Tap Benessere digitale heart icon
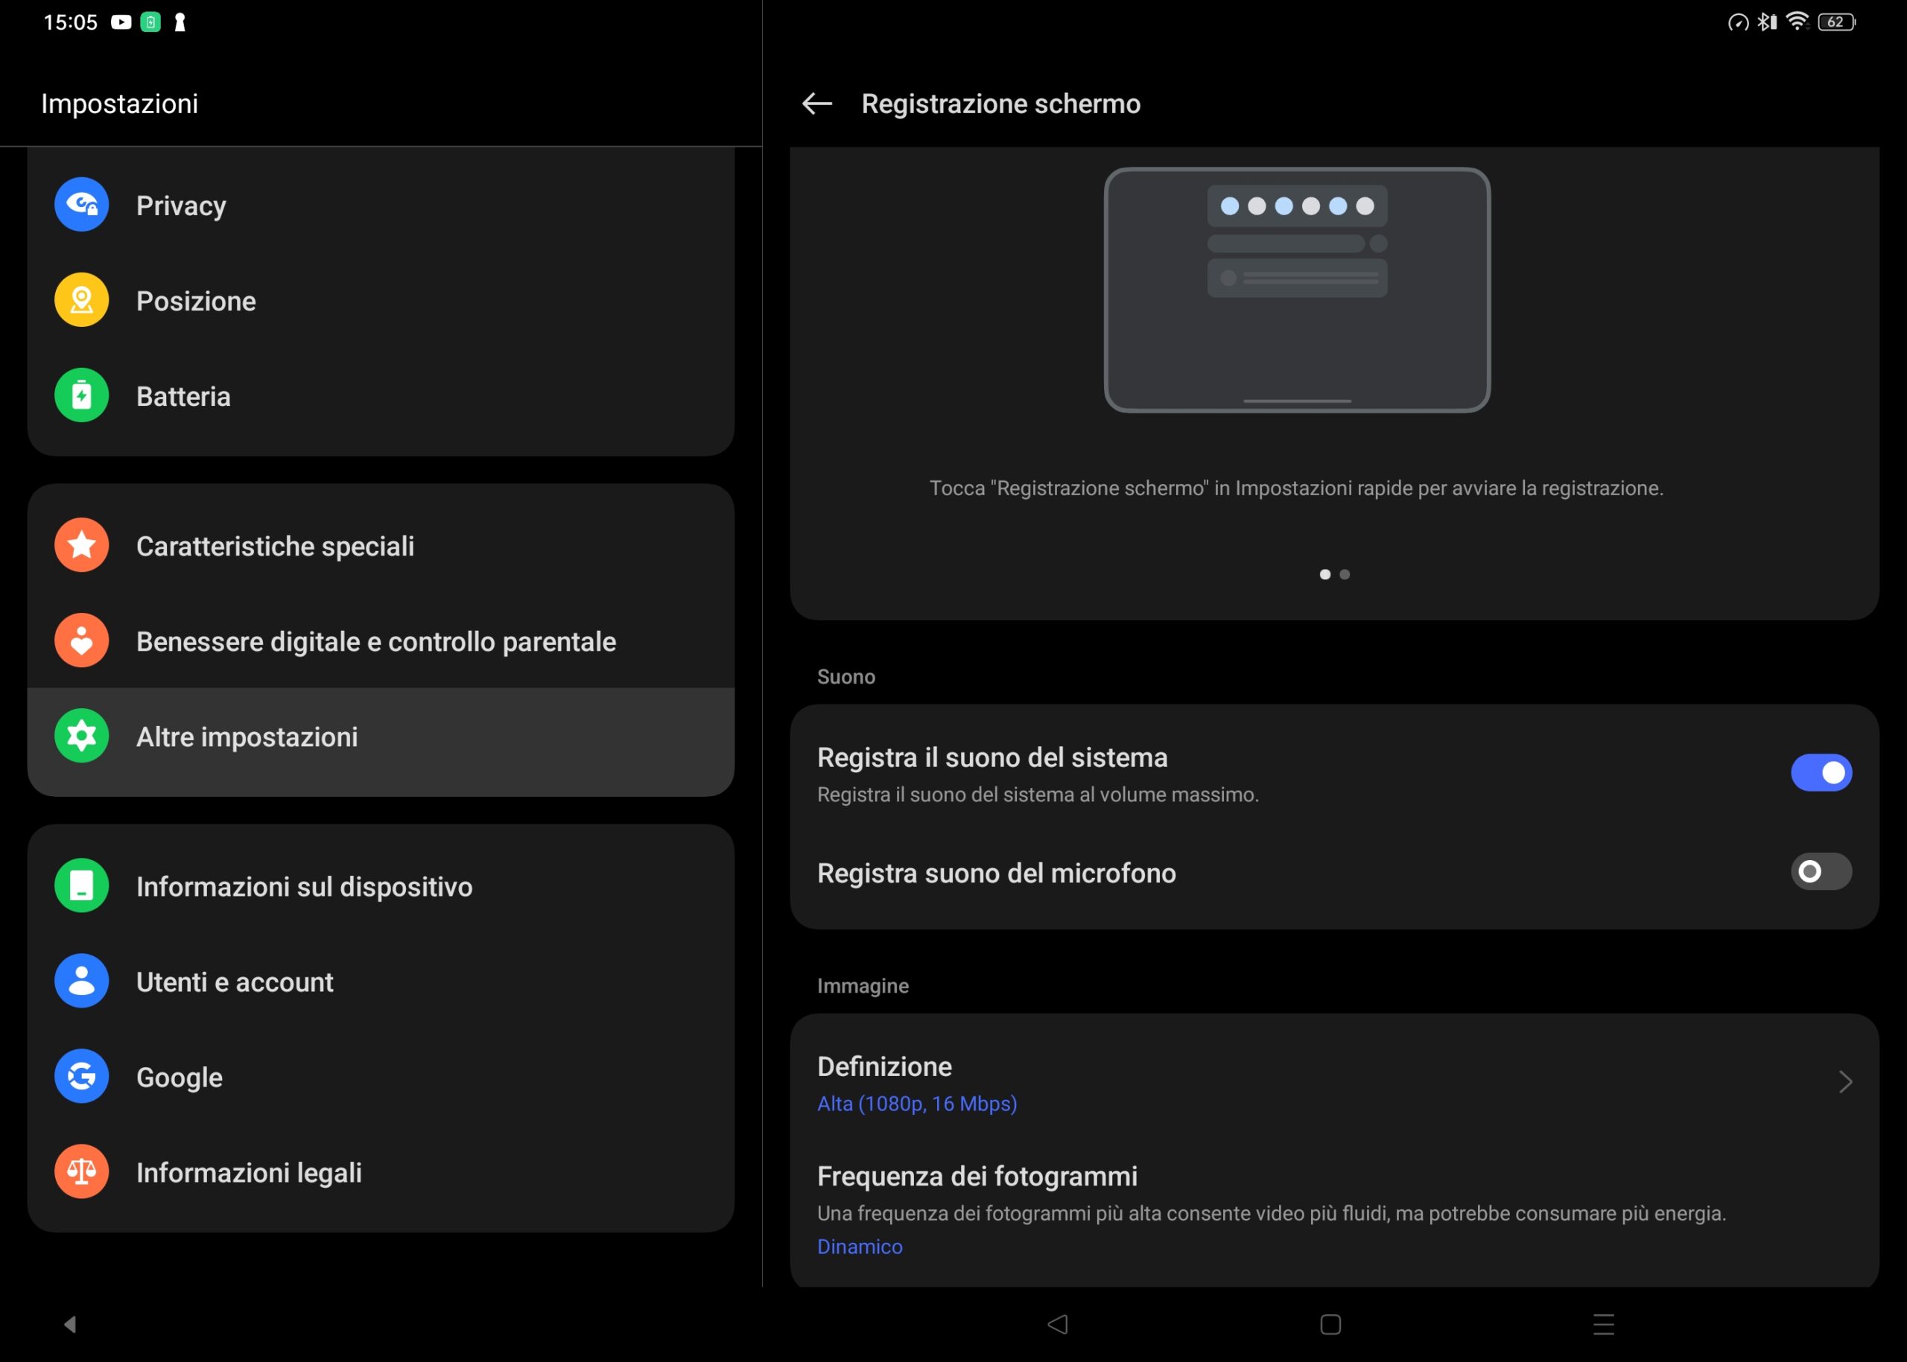This screenshot has width=1907, height=1362. [81, 640]
